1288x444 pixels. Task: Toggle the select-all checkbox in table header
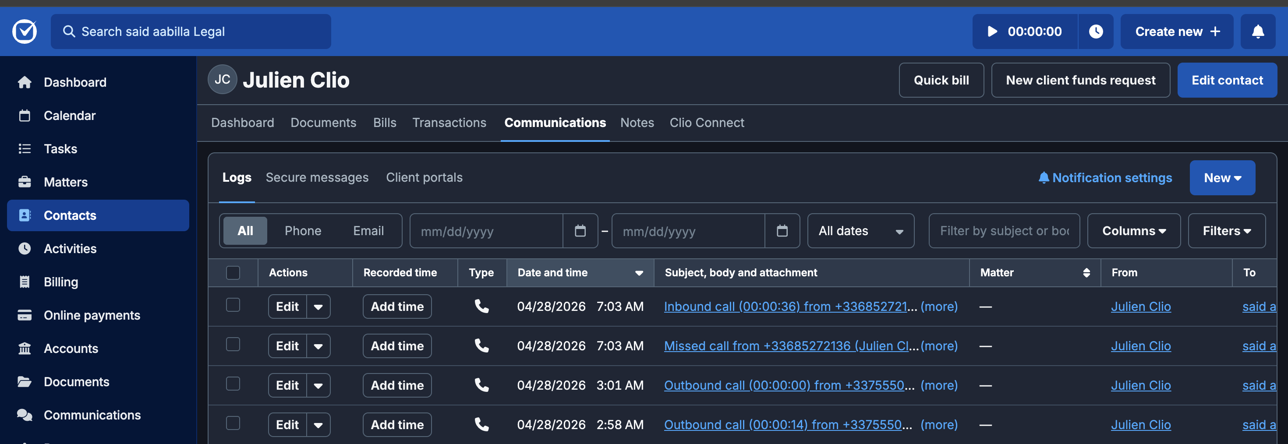click(x=233, y=272)
